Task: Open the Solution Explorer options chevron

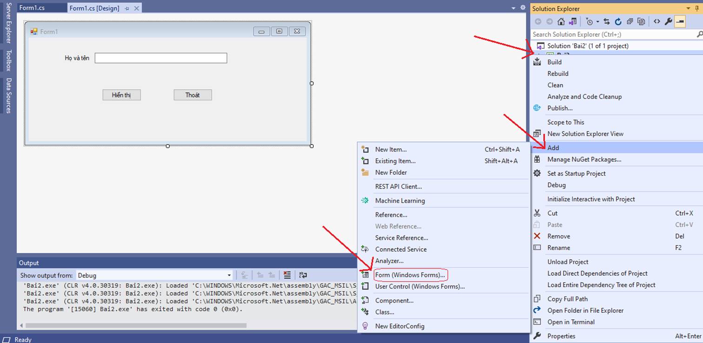Action: tap(688, 8)
